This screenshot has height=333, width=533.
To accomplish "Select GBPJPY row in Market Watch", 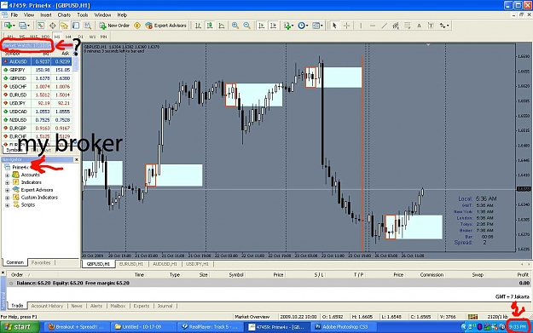I will 37,70.
